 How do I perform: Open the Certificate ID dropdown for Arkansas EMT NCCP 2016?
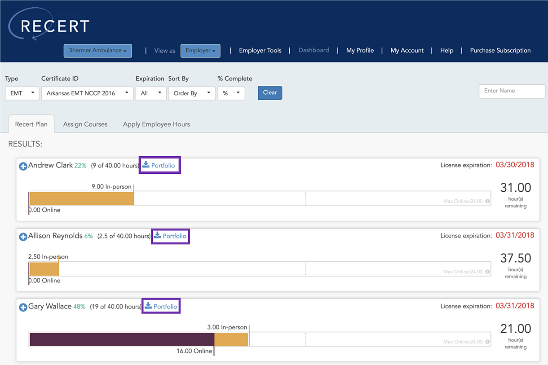click(x=87, y=93)
